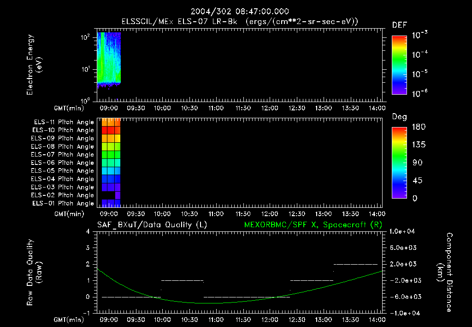
Task: Click the Deg pitch angle color bar
Action: (x=399, y=163)
